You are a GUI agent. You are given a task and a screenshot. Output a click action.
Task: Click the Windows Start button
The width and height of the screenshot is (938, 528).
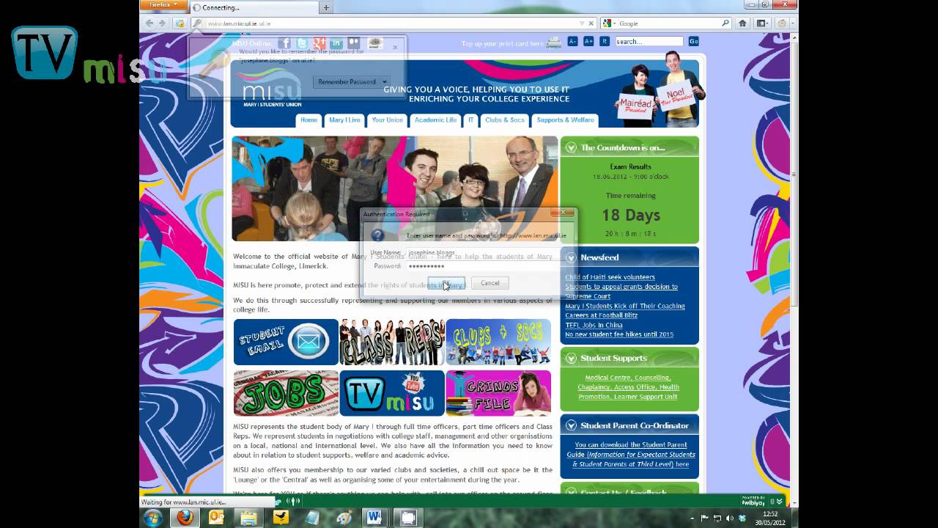tap(152, 518)
